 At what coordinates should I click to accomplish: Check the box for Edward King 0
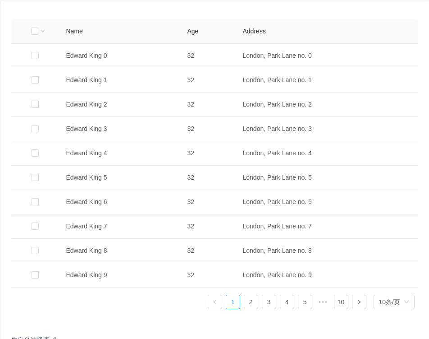click(35, 56)
